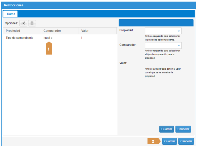Click the orange arrow marker numbered 2
Screen dimensions: 198x149
tap(154, 141)
